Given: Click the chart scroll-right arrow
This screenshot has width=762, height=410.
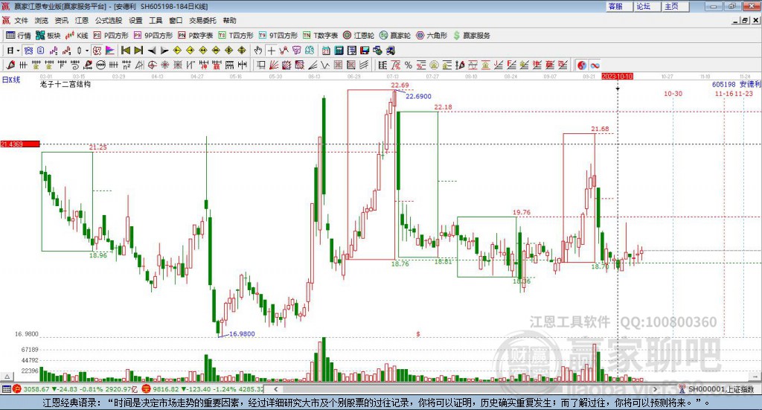Looking at the screenshot, I should coord(655,389).
